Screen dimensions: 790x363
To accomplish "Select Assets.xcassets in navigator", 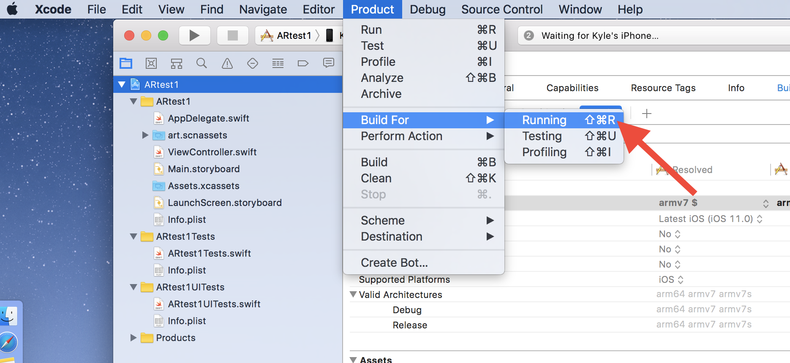I will (x=204, y=186).
